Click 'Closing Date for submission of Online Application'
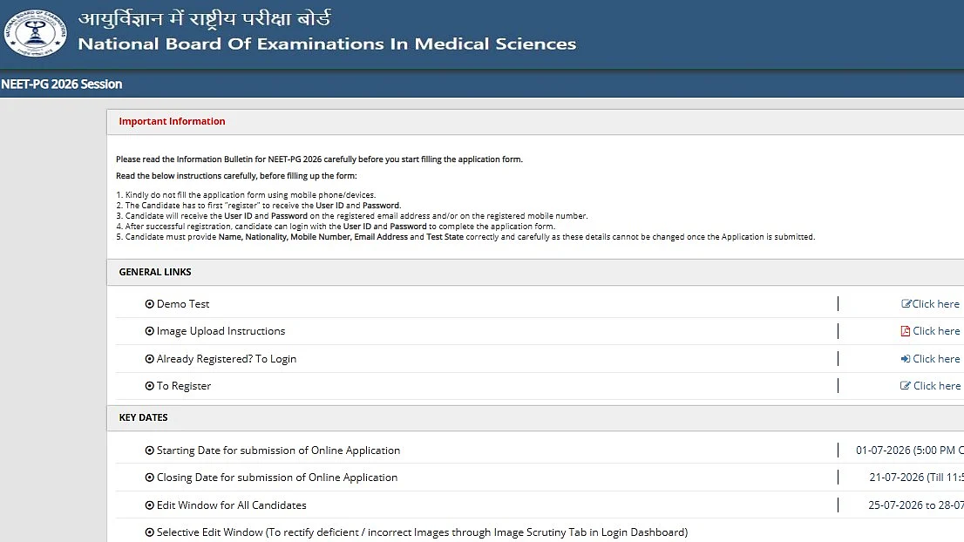This screenshot has width=964, height=542. coord(277,478)
